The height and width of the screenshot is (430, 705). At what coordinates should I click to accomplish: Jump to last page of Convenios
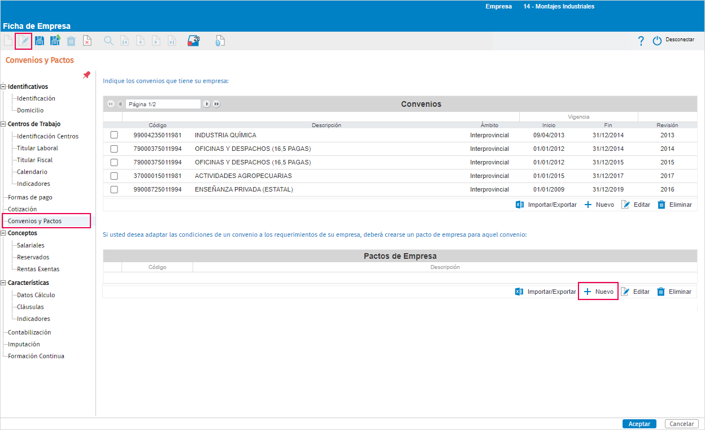[x=216, y=104]
